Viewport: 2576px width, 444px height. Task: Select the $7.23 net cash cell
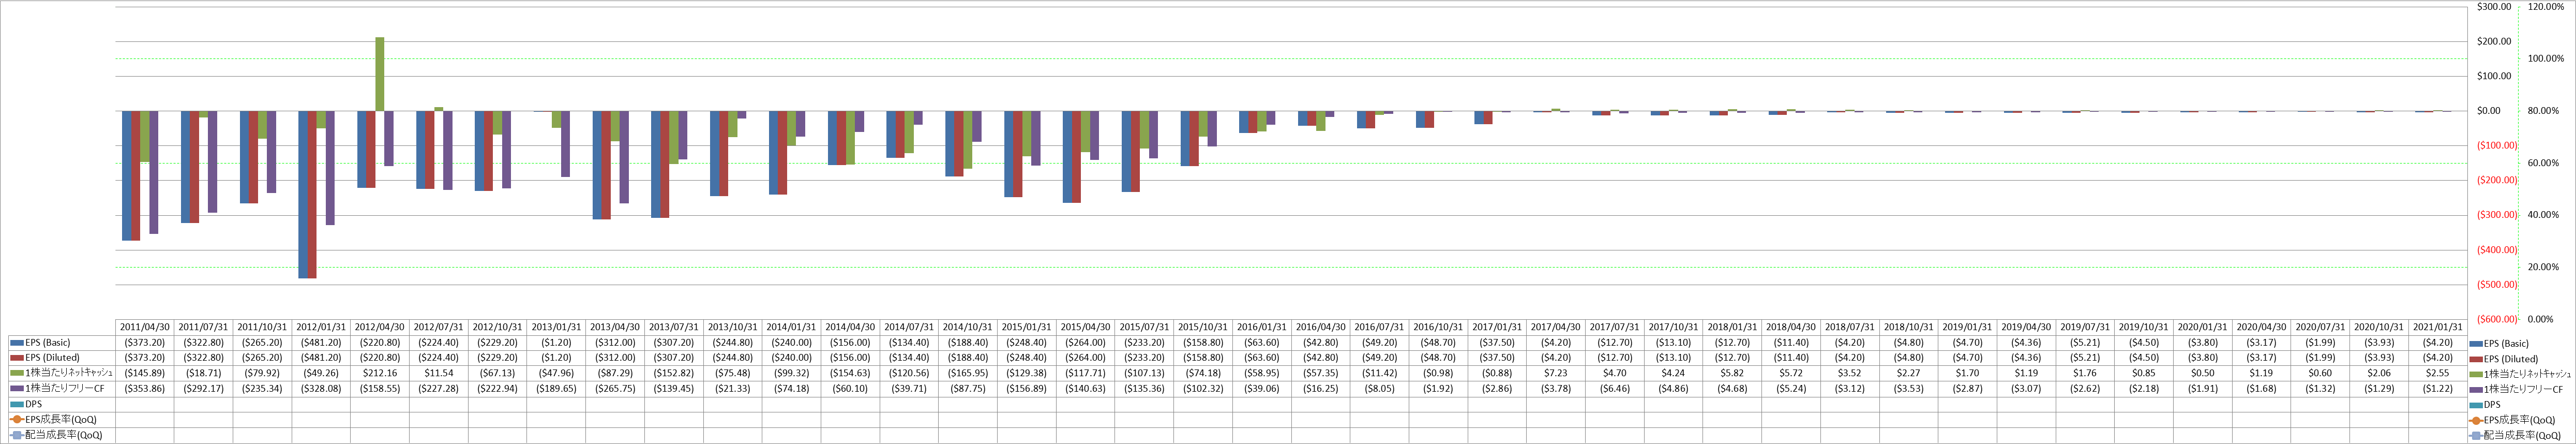pos(1556,373)
